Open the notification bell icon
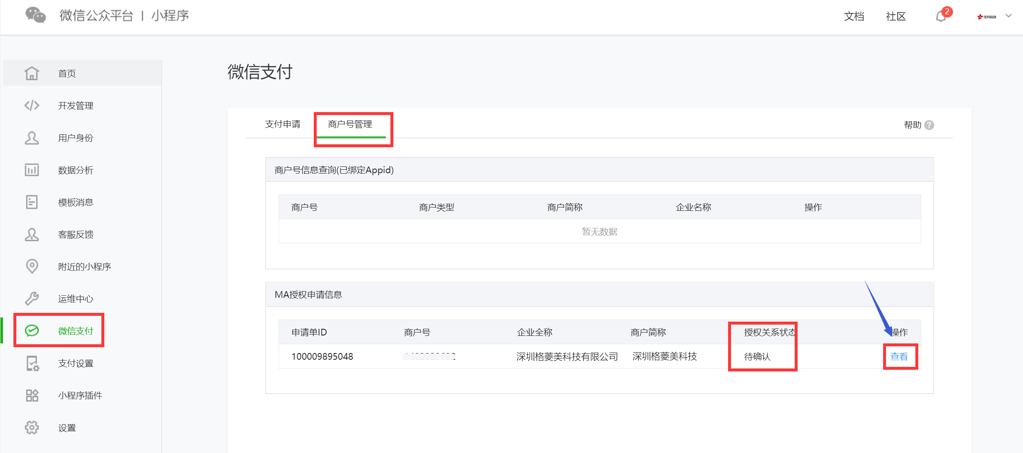The image size is (1023, 453). pyautogui.click(x=941, y=16)
